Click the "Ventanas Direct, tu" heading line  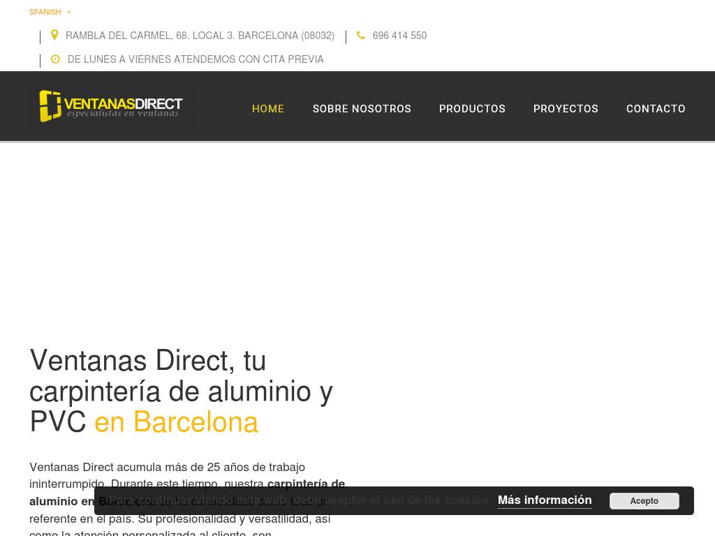pos(148,362)
